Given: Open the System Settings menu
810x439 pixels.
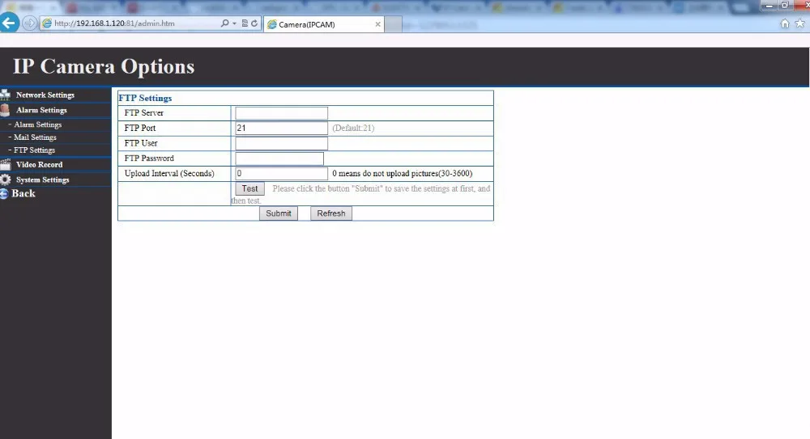Looking at the screenshot, I should [42, 179].
